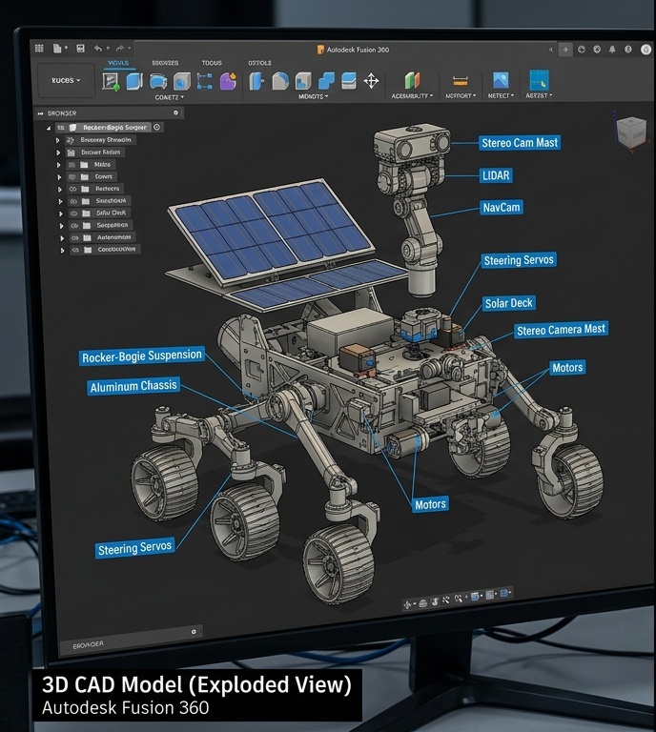The width and height of the screenshot is (656, 732).
Task: Save the design with the floppy icon
Action: pyautogui.click(x=80, y=48)
